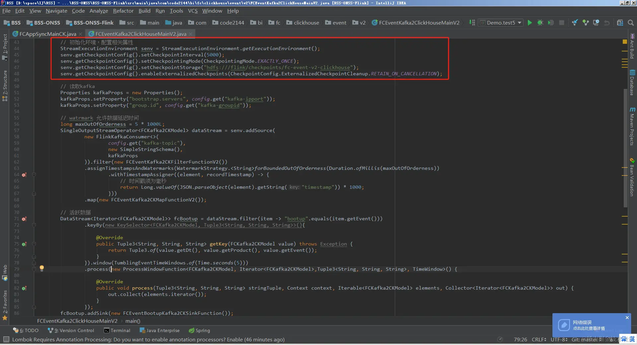
Task: Collapse the code fold at line 79
Action: pyautogui.click(x=34, y=269)
